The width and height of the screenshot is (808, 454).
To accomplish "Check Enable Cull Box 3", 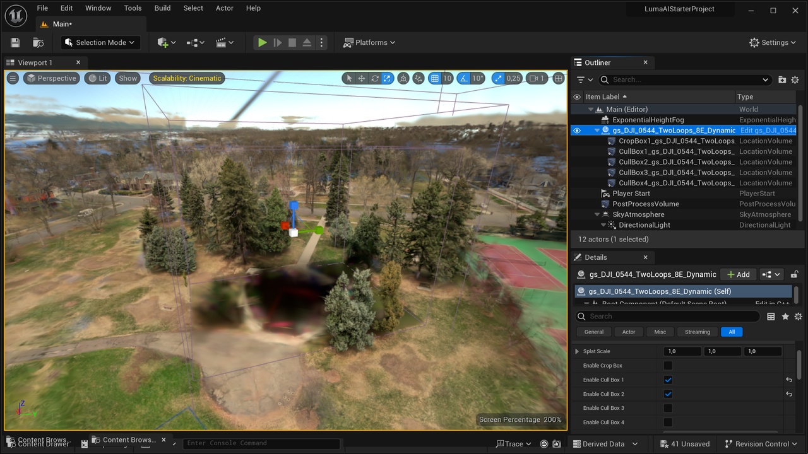I will pos(668,408).
